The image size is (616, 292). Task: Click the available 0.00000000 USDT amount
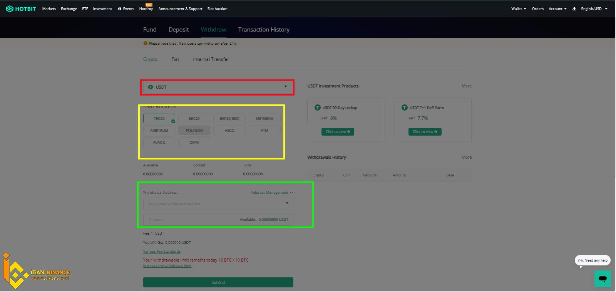[273, 220]
